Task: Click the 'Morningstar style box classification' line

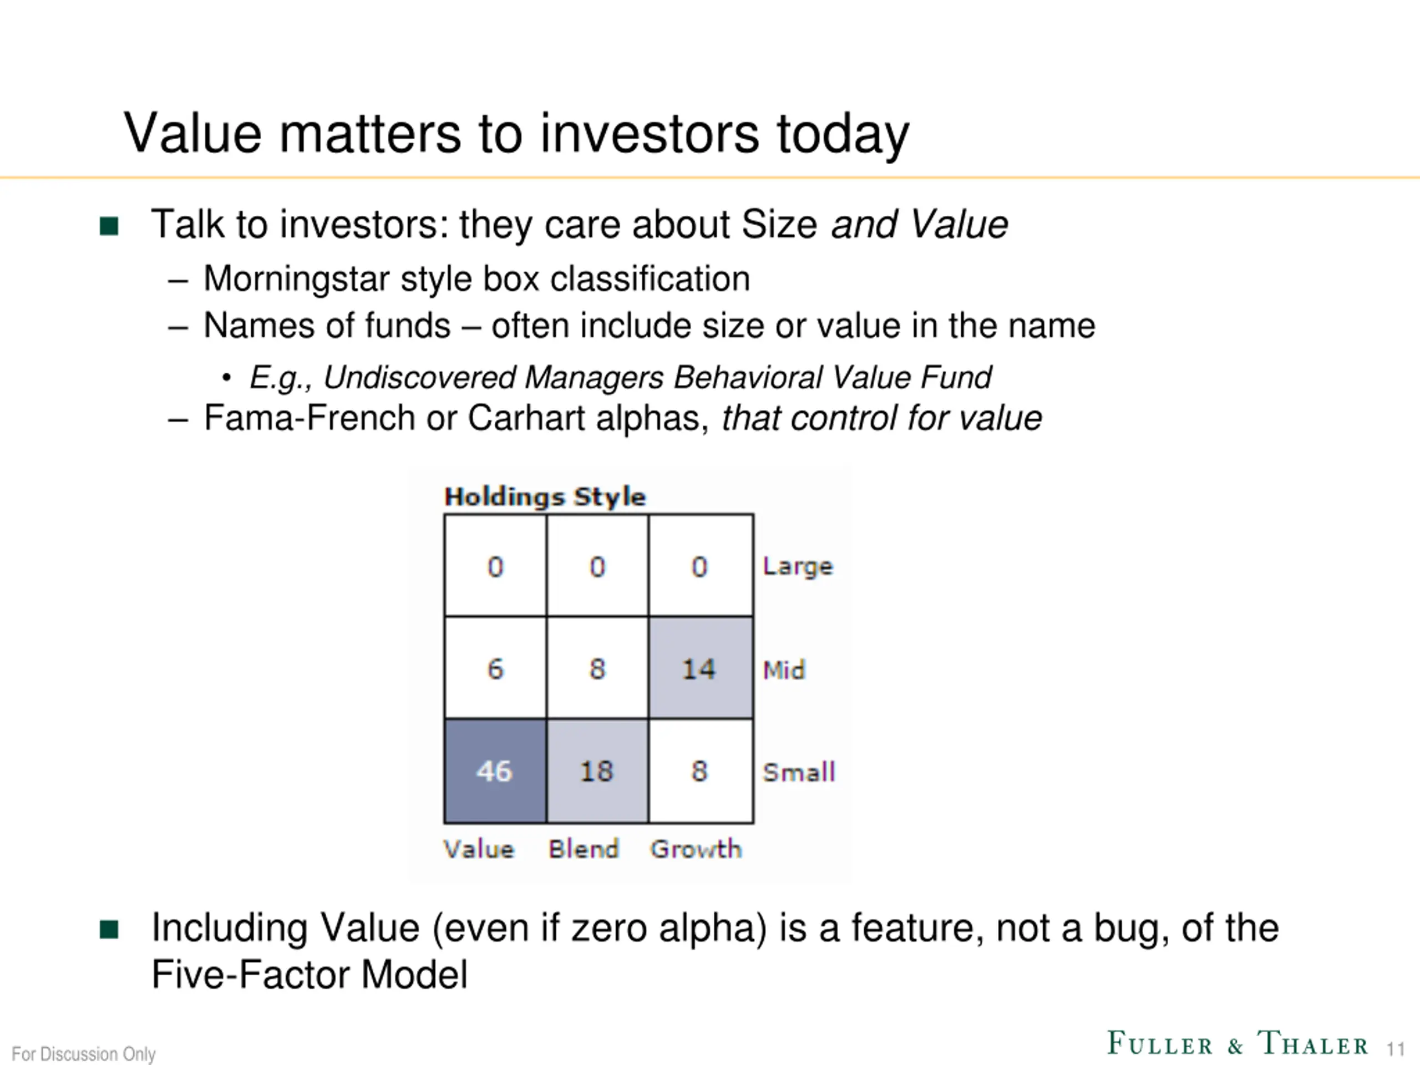Action: point(476,279)
